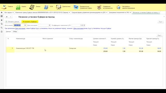Open the functions menu grid icon
The height and width of the screenshot is (93, 166).
pyautogui.click(x=2, y=16)
